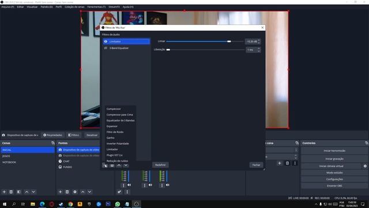The image size is (369, 208).
Task: Open options of third audio mixer channel
Action: click(x=161, y=185)
